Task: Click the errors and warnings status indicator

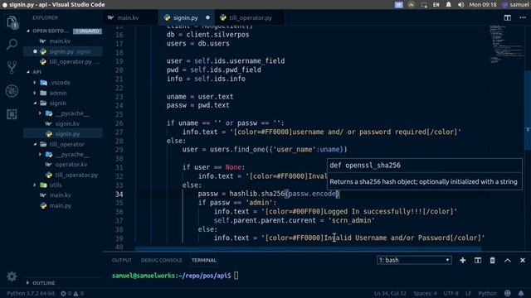Action: [x=72, y=293]
